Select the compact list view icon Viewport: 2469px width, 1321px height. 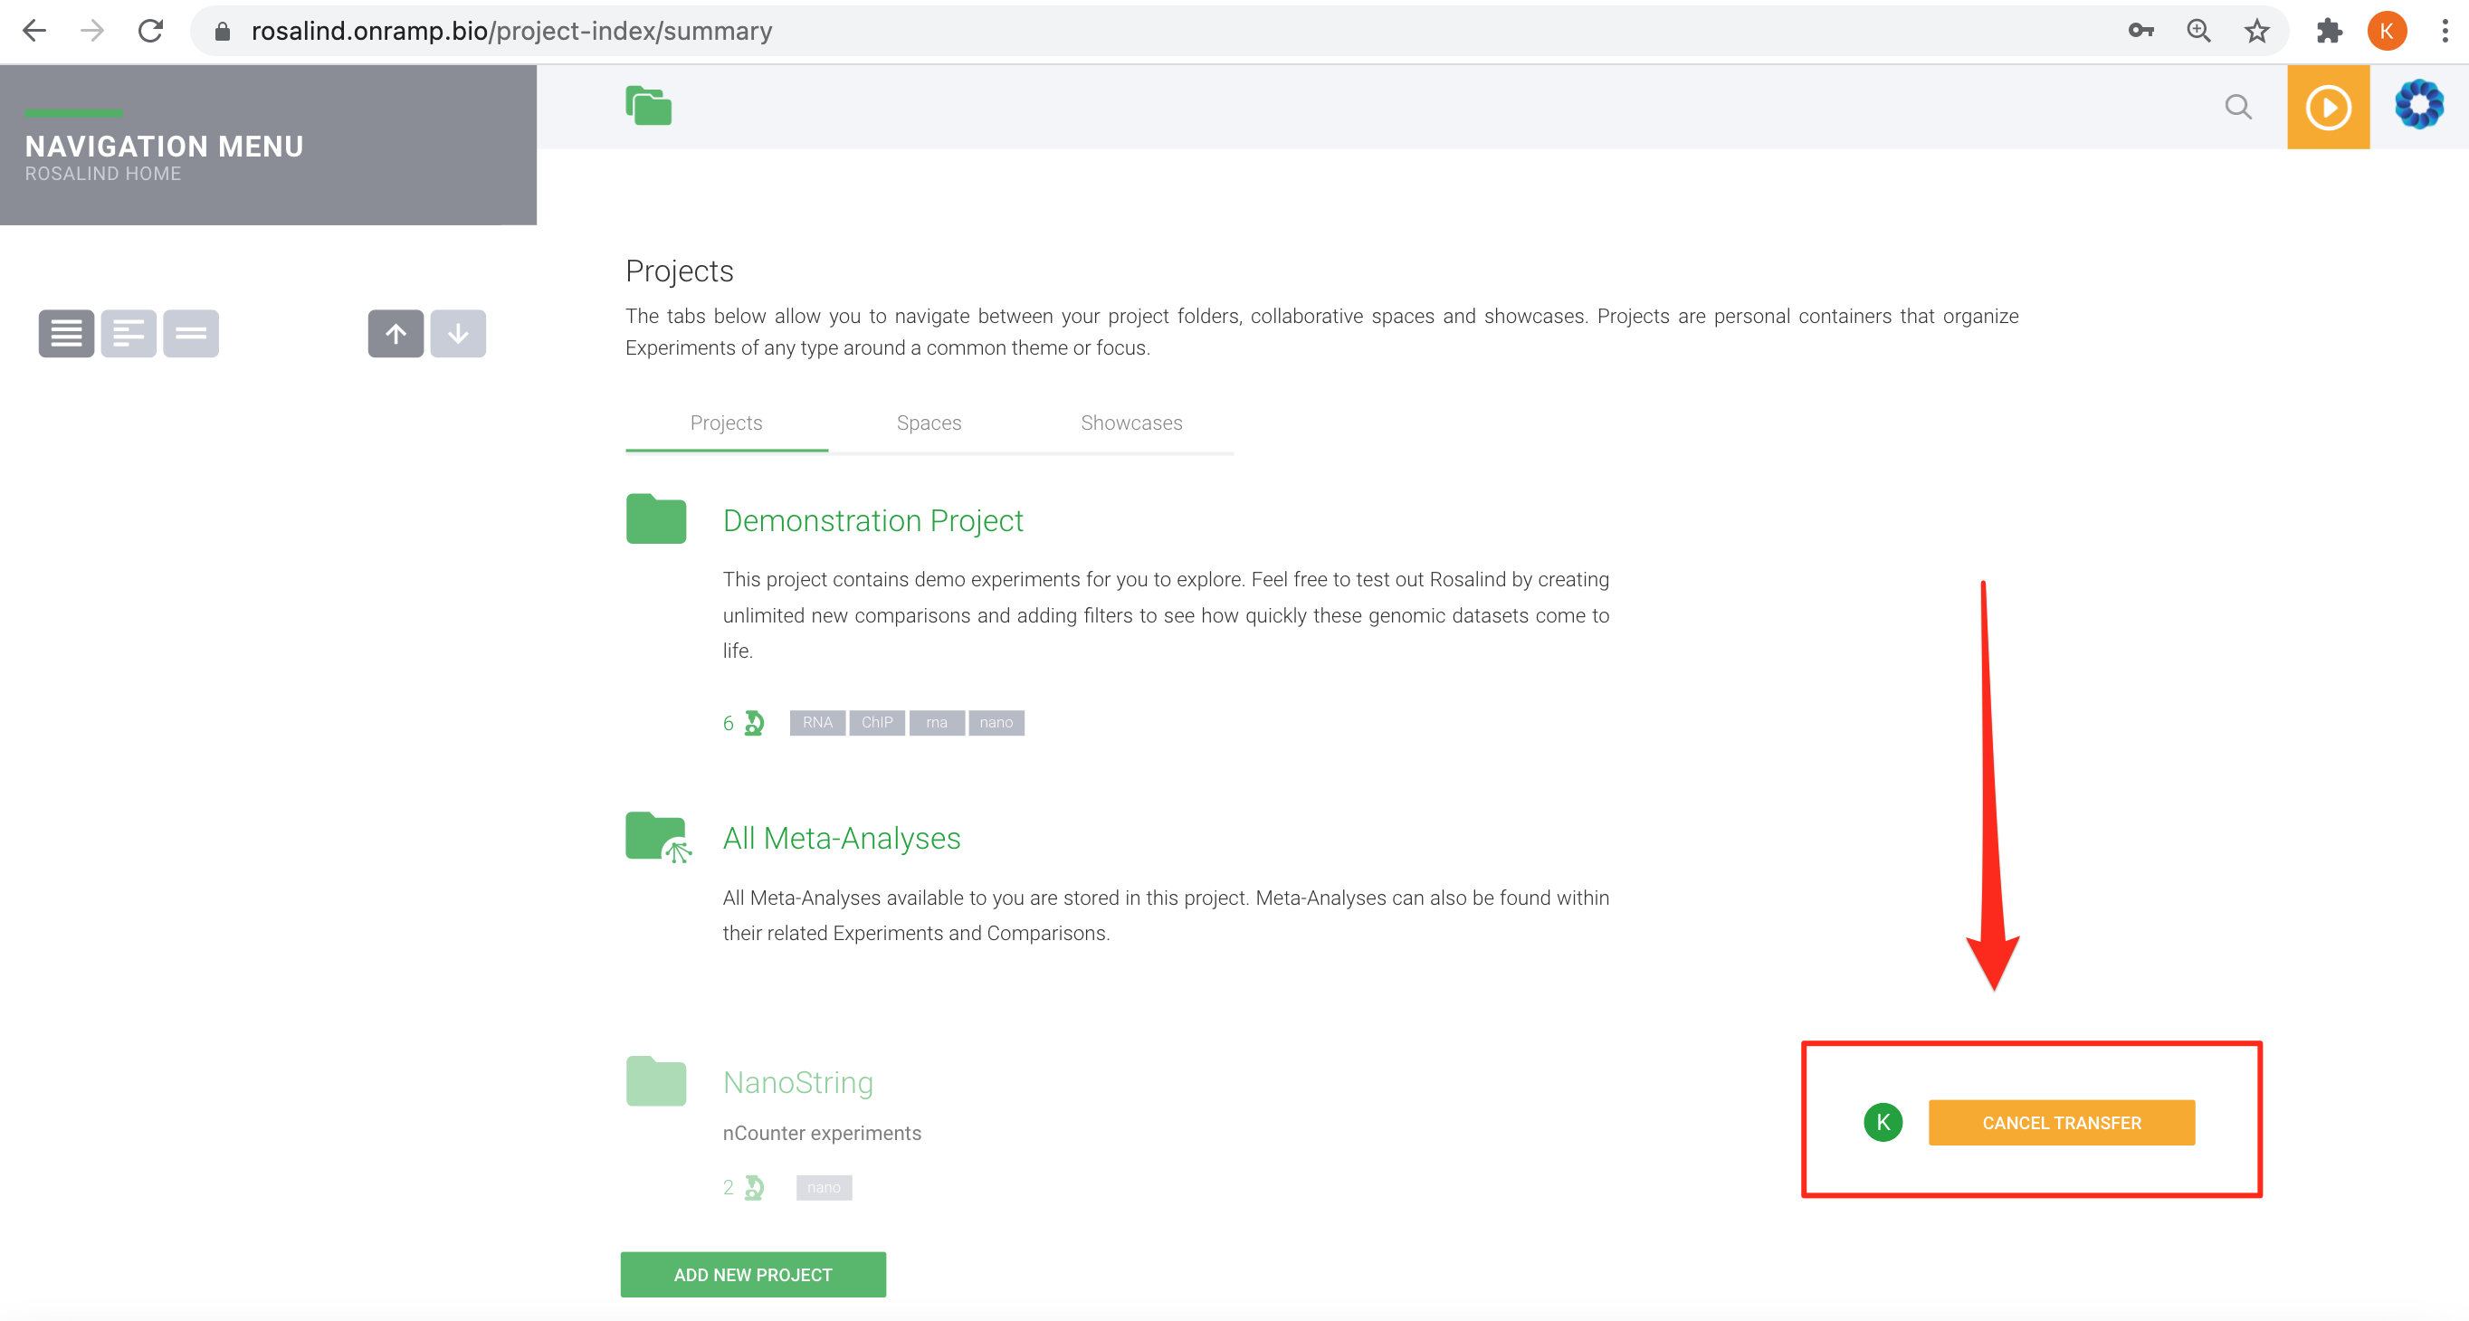tap(191, 333)
